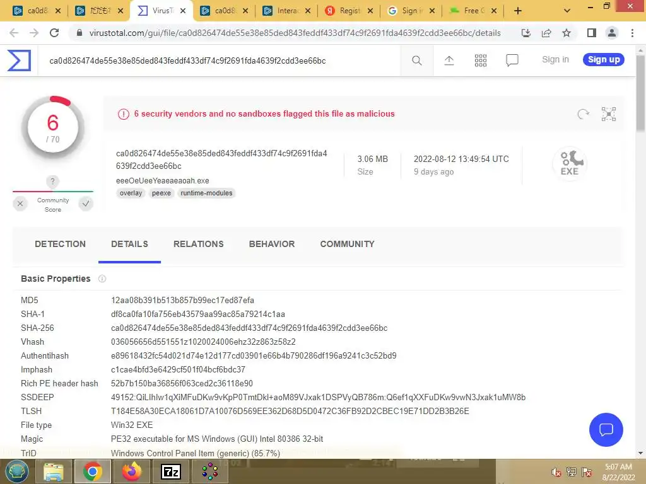This screenshot has width=646, height=484.
Task: Open the tab search dropdown chevron
Action: 567,11
